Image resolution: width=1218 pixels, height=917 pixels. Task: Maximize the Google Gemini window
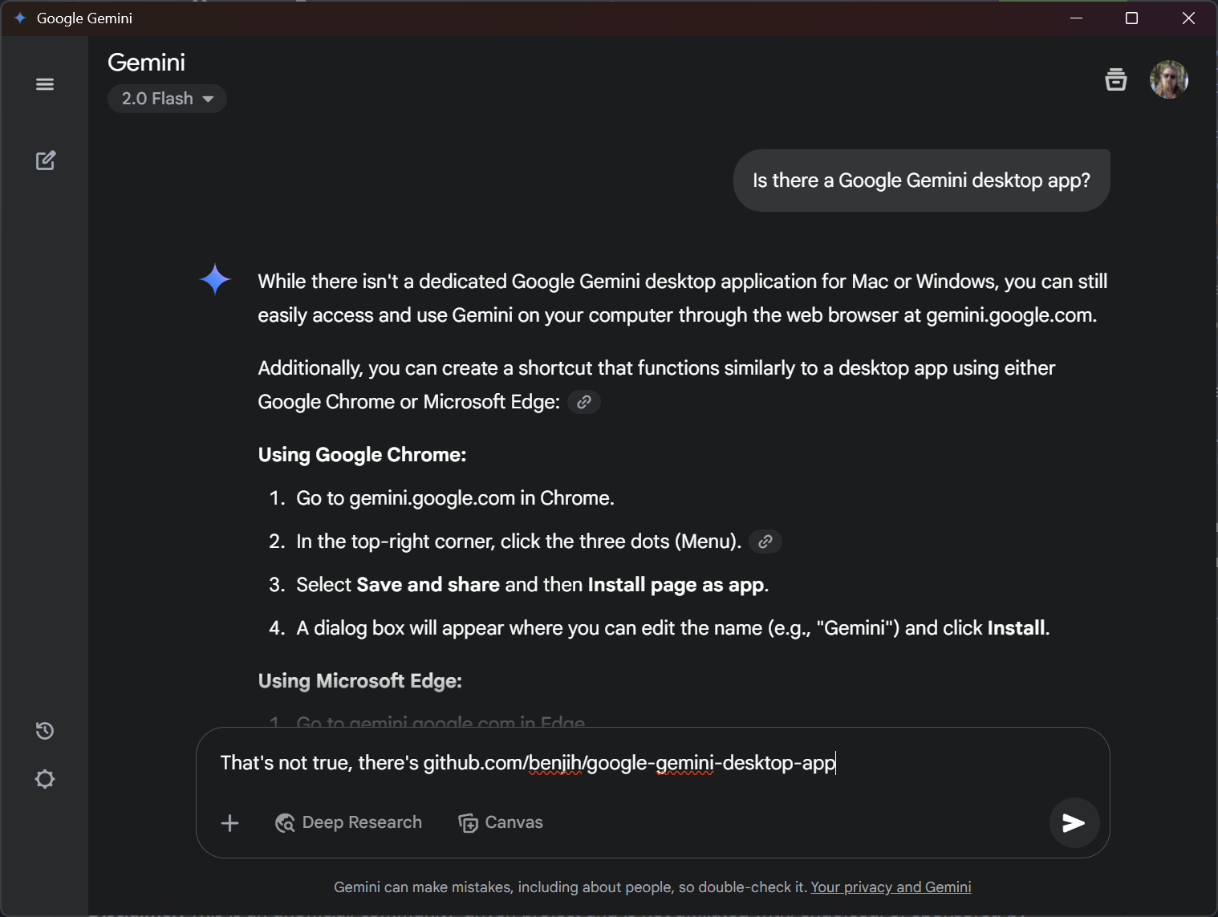pyautogui.click(x=1132, y=18)
